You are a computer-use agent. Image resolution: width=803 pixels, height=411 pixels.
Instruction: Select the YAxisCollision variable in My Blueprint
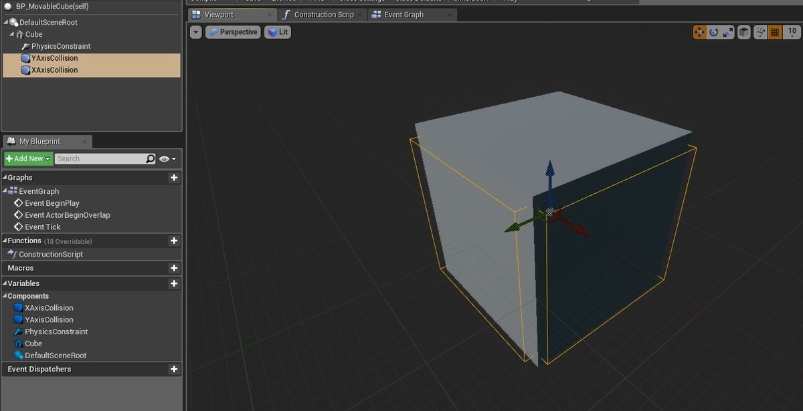[x=49, y=320]
